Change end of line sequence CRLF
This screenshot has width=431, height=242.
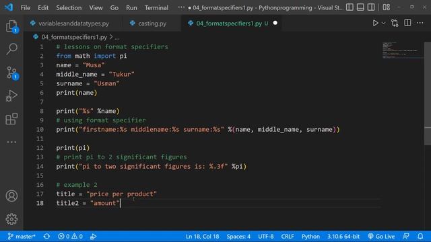288,236
